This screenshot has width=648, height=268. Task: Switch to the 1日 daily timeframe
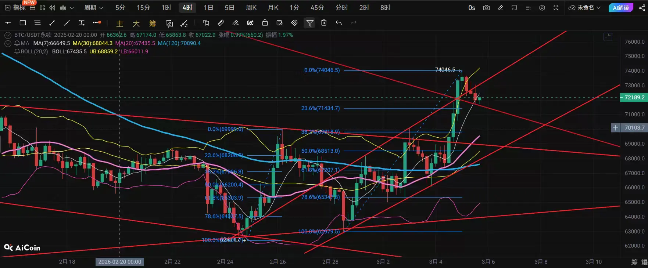tap(208, 8)
